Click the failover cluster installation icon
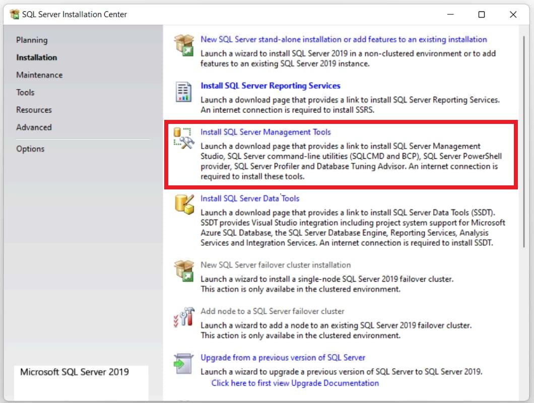 coord(183,271)
